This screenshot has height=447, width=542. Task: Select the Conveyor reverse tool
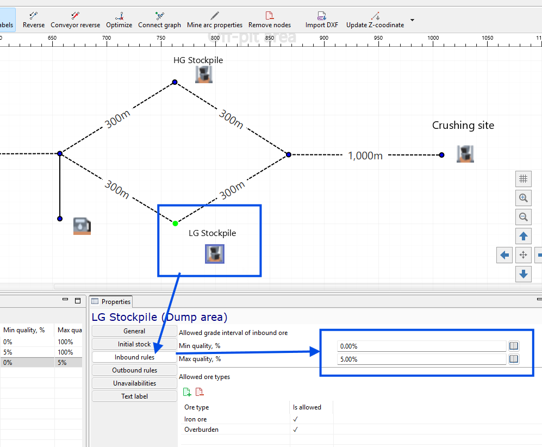[75, 20]
